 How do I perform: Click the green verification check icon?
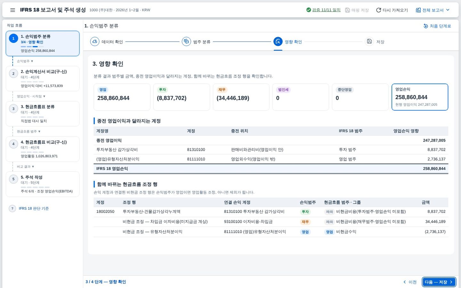pos(309,10)
